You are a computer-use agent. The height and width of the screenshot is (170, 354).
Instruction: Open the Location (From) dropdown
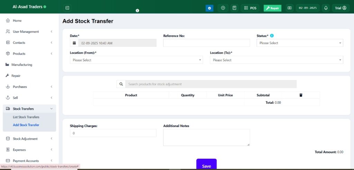point(136,60)
